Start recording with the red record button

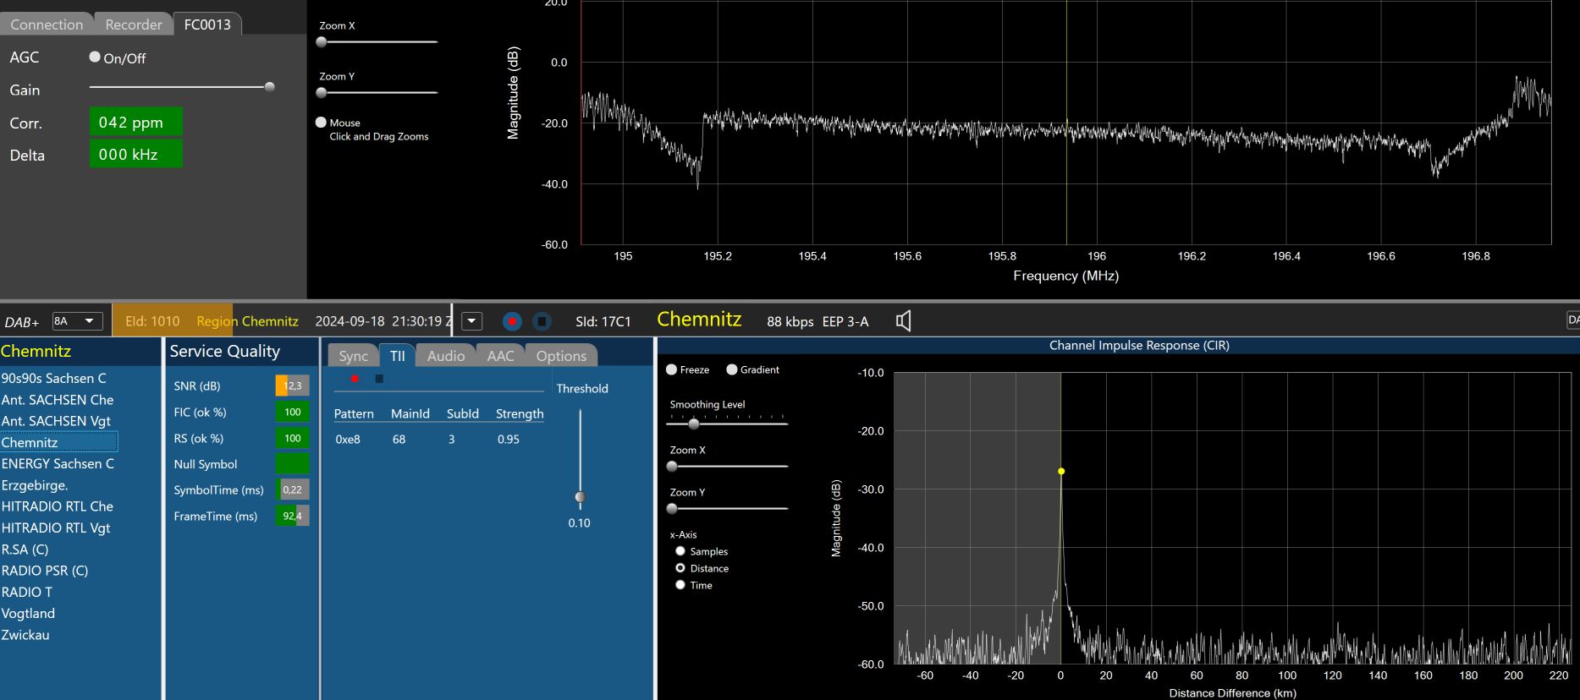tap(511, 321)
